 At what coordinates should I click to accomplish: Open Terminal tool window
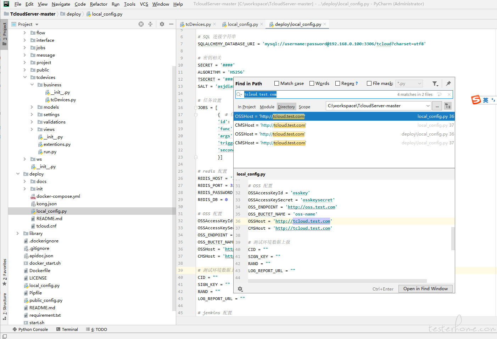coord(67,329)
